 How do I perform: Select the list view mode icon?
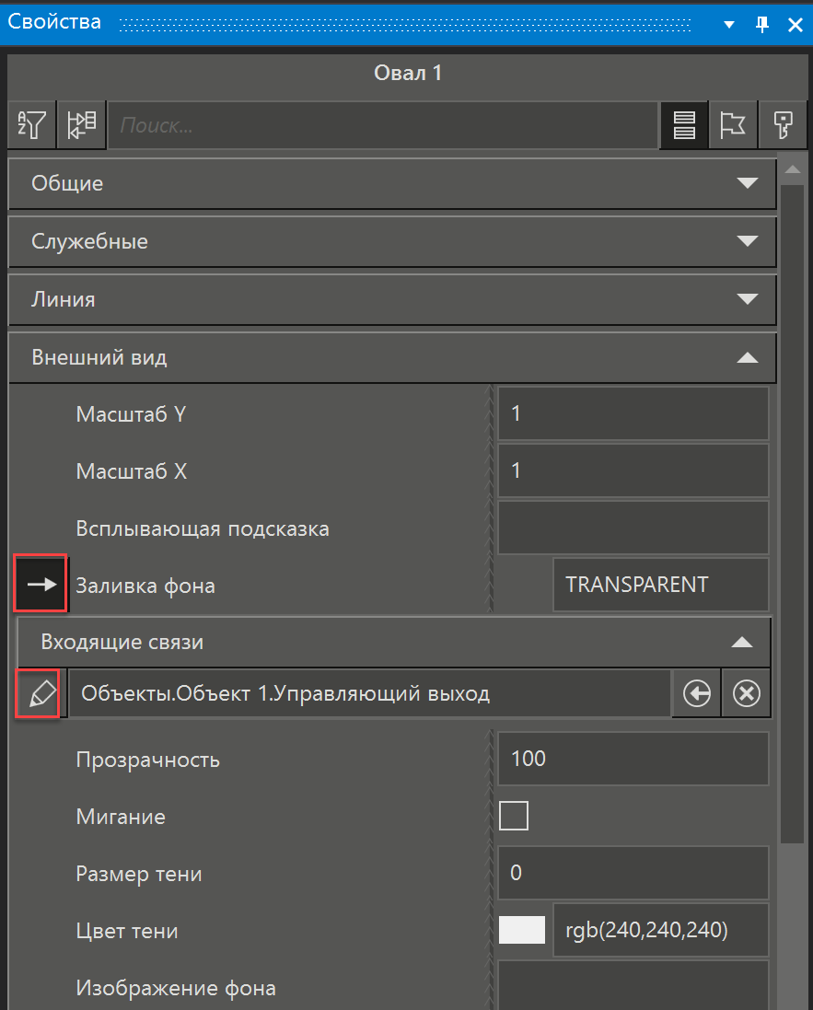[x=684, y=125]
